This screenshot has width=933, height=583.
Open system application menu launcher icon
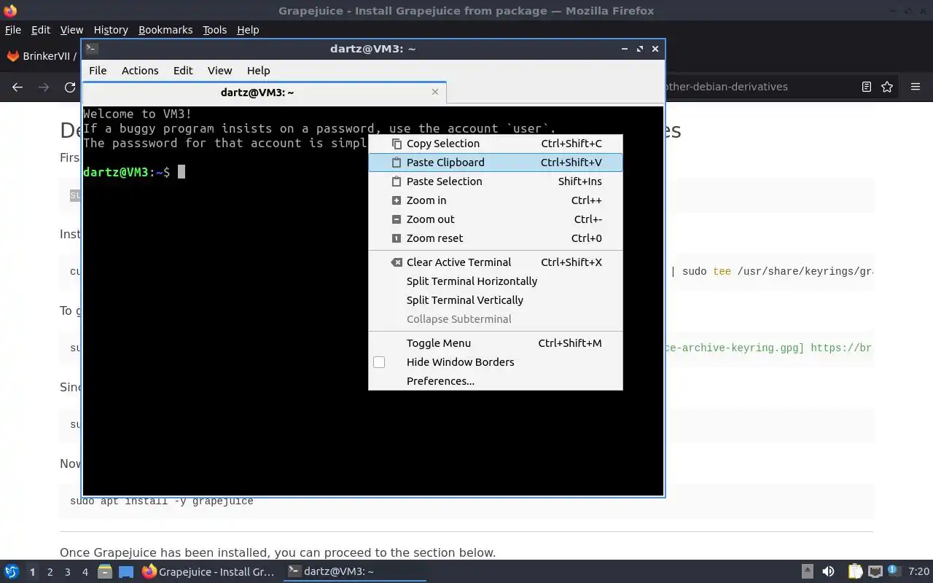pyautogui.click(x=12, y=571)
